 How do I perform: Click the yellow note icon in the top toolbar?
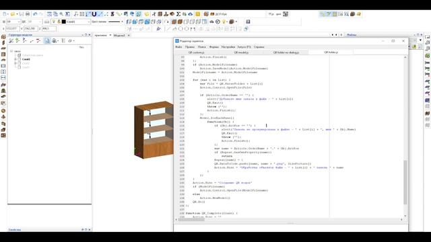[x=197, y=14]
